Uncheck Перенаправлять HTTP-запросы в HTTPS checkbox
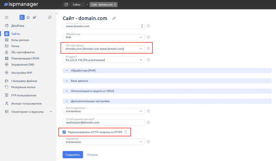Viewport: 276px width, 161px height. point(64,132)
